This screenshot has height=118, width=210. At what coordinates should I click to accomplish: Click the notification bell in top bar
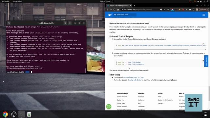[x=112, y=1]
